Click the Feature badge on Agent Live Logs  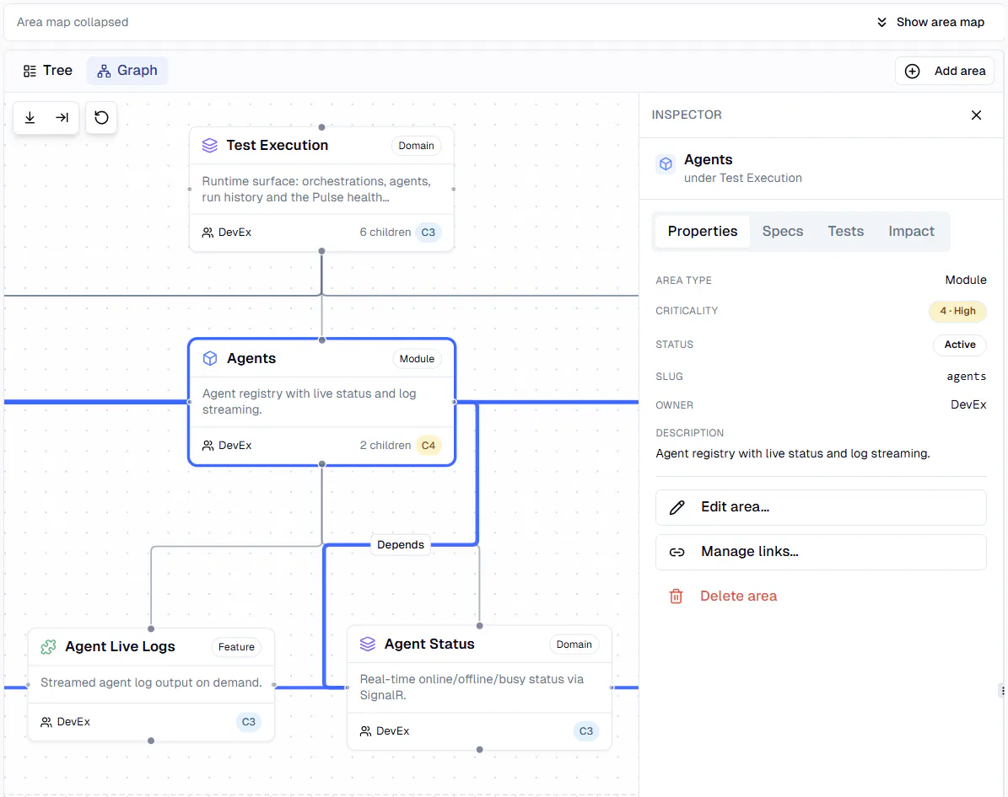[236, 647]
